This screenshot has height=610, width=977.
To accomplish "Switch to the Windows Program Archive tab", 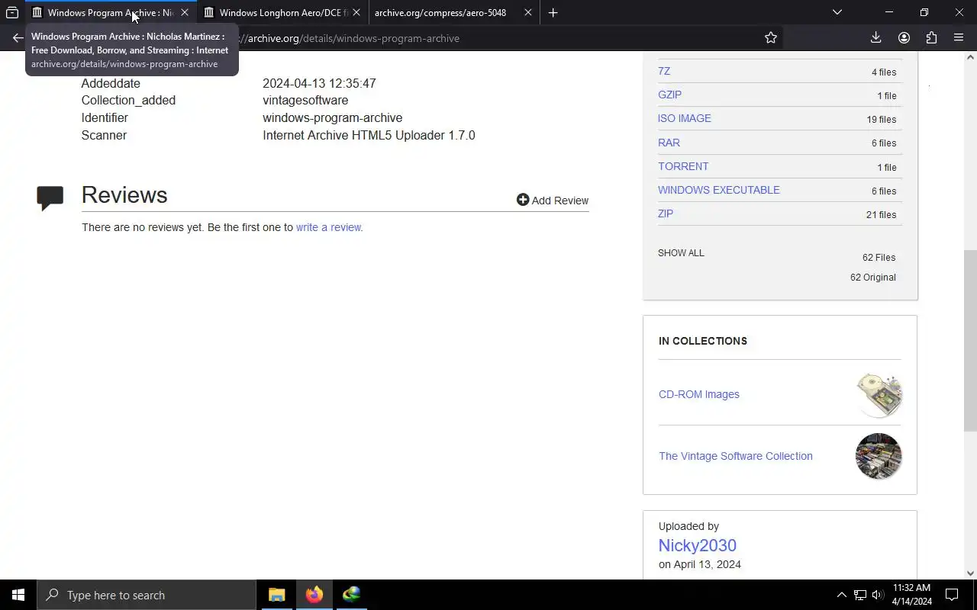I will pyautogui.click(x=110, y=12).
